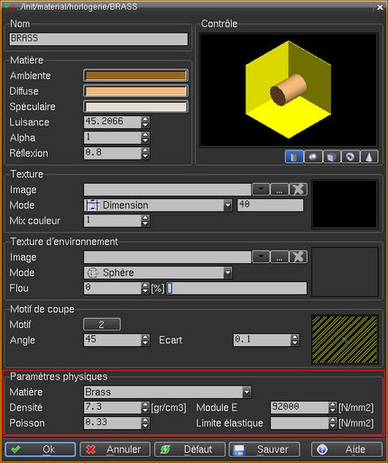Clear the Texture image with X icon

click(298, 189)
